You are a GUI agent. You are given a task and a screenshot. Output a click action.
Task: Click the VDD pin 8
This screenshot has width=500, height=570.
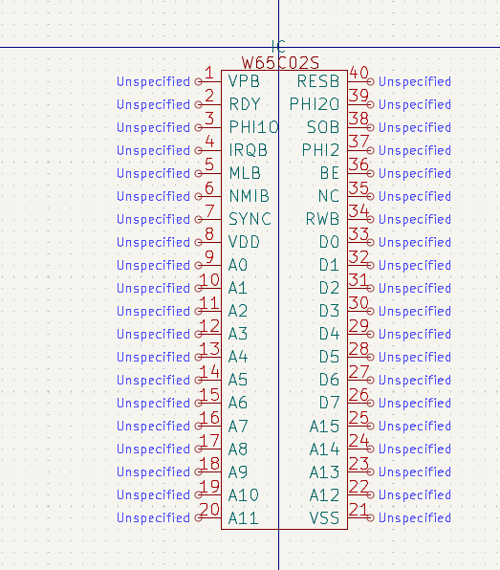pyautogui.click(x=207, y=243)
